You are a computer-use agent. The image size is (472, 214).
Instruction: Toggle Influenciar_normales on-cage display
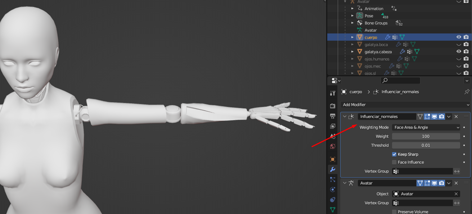pyautogui.click(x=420, y=117)
